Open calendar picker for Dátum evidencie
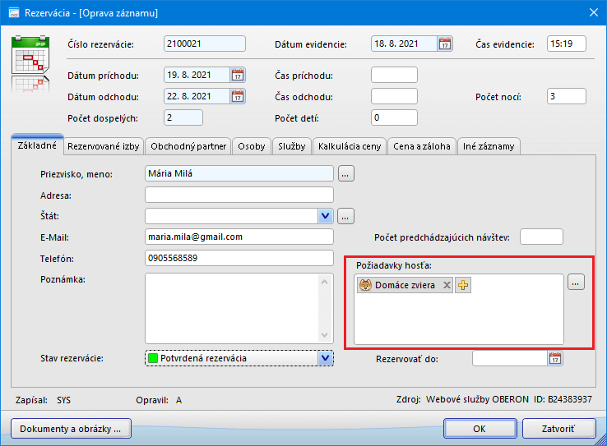This screenshot has height=446, width=607. click(x=445, y=44)
